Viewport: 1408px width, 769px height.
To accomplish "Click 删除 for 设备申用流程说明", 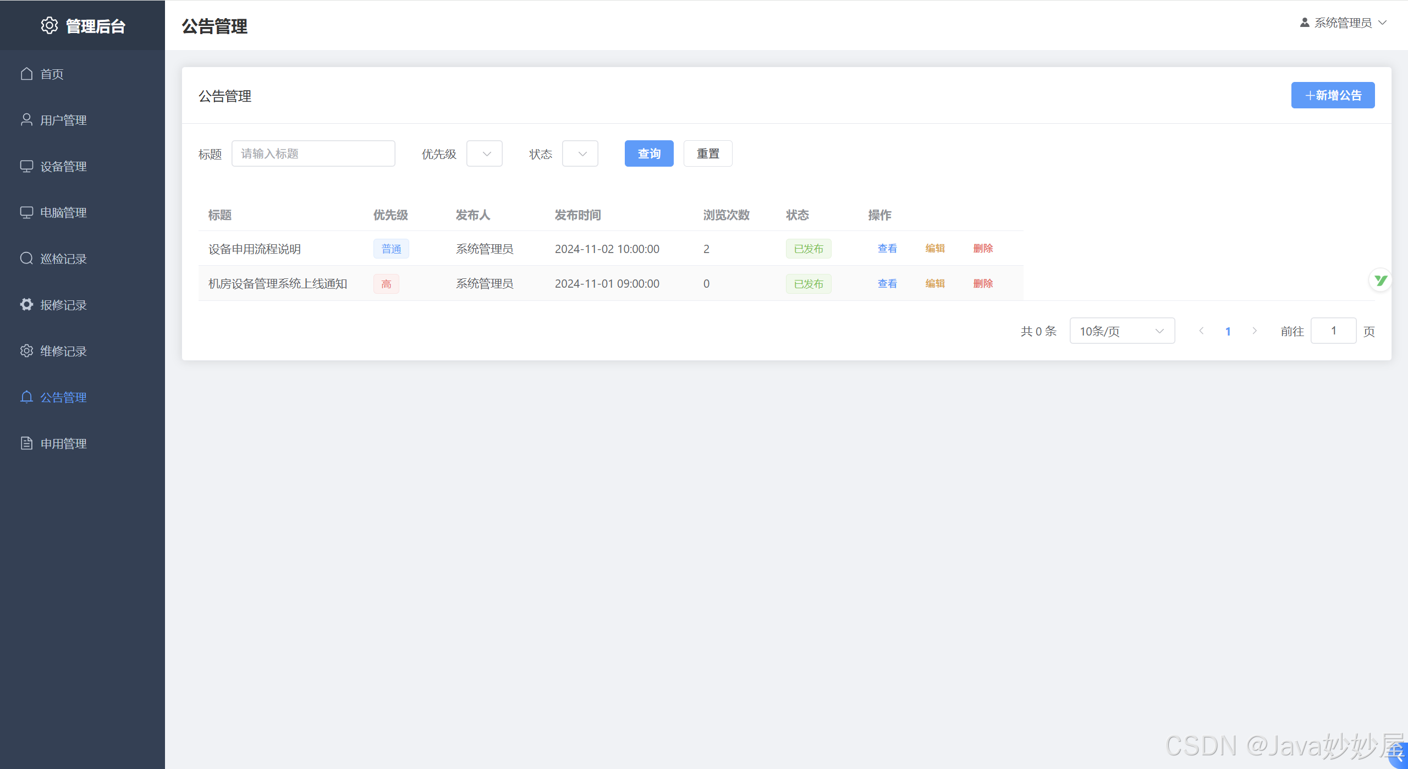I will (x=983, y=248).
